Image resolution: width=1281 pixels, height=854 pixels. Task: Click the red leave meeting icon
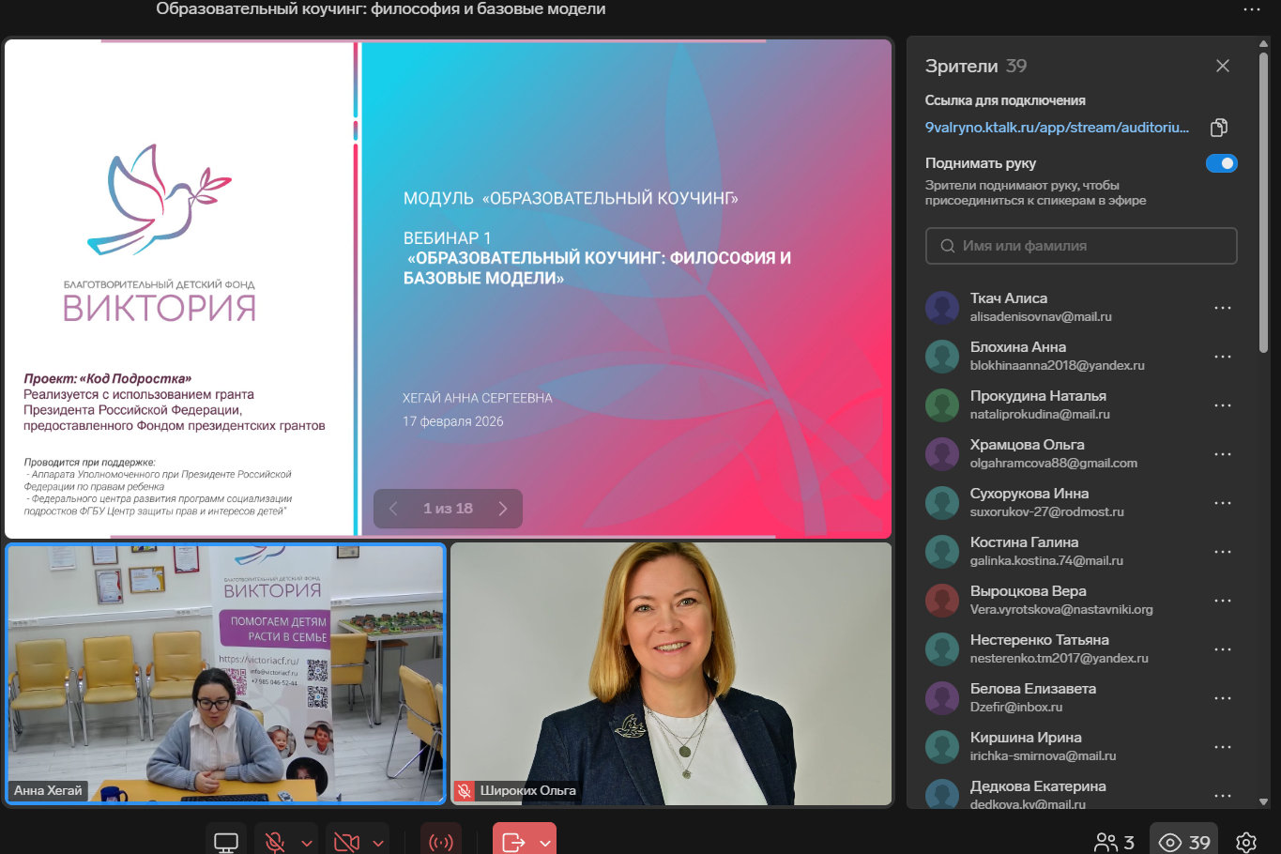(x=513, y=842)
